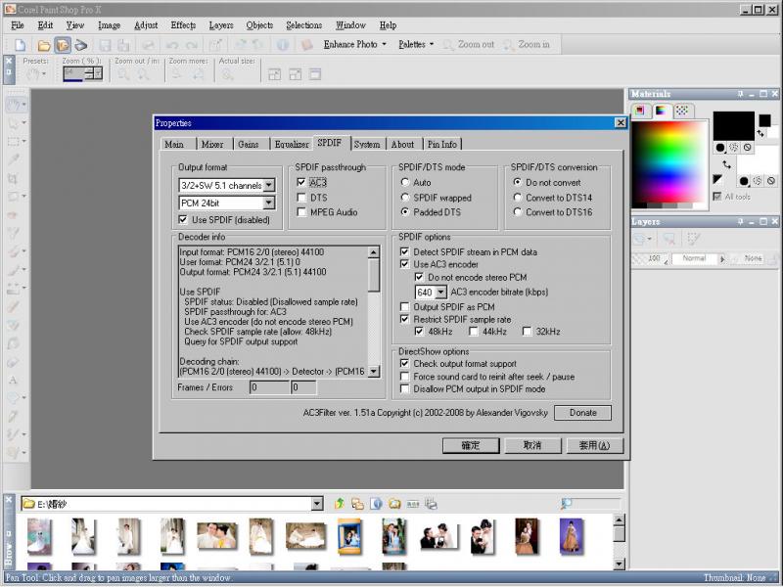783x587 pixels.
Task: Expand the AC3 encoder bitrate dropdown
Action: [440, 292]
